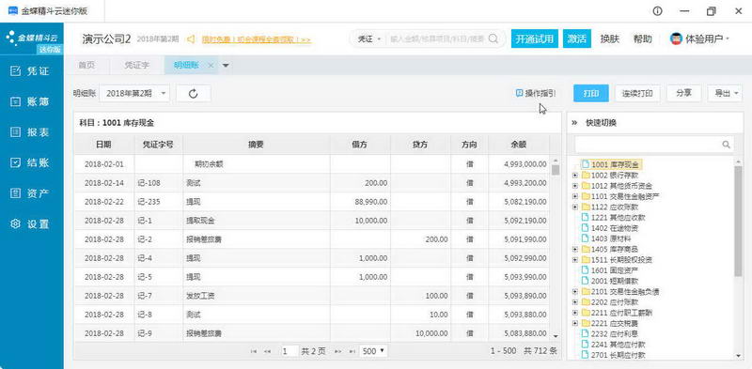Click the magnifier icon in top search bar

tap(493, 38)
